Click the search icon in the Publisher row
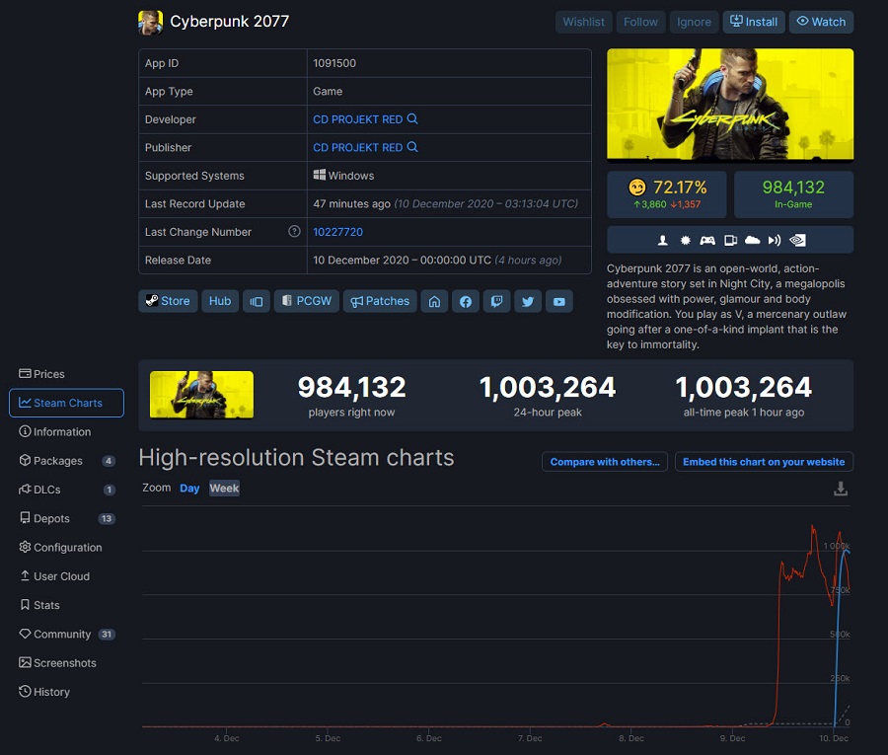This screenshot has width=888, height=755. [x=412, y=147]
